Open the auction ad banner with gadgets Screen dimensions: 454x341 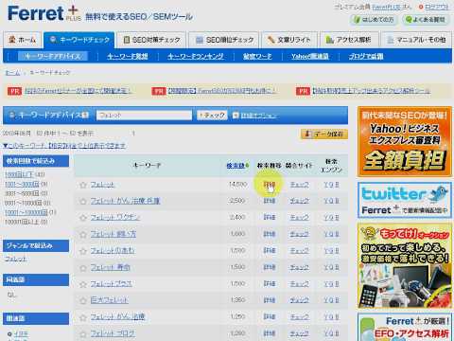tap(405, 265)
